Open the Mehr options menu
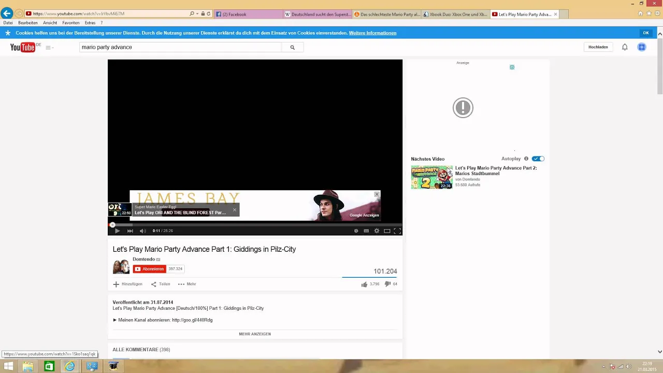The height and width of the screenshot is (373, 663). (187, 284)
